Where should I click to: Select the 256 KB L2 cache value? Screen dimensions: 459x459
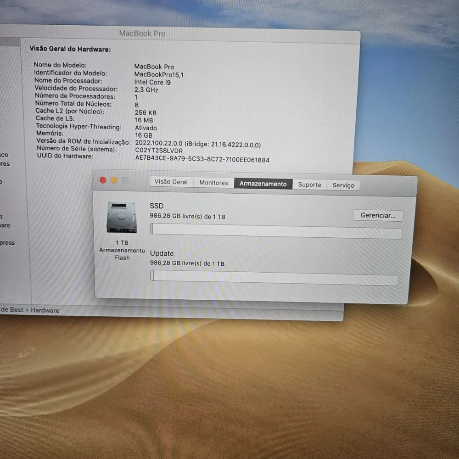coord(146,113)
